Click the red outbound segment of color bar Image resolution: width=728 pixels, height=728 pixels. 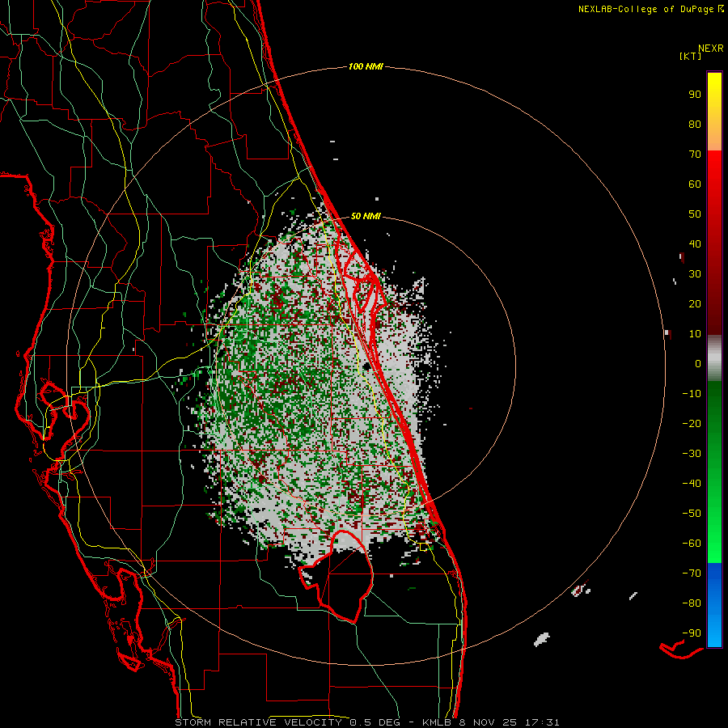coord(714,243)
